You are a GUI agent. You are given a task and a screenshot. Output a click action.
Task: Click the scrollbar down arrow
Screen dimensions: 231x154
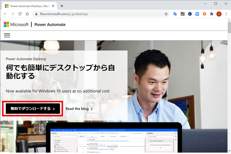click(229, 151)
